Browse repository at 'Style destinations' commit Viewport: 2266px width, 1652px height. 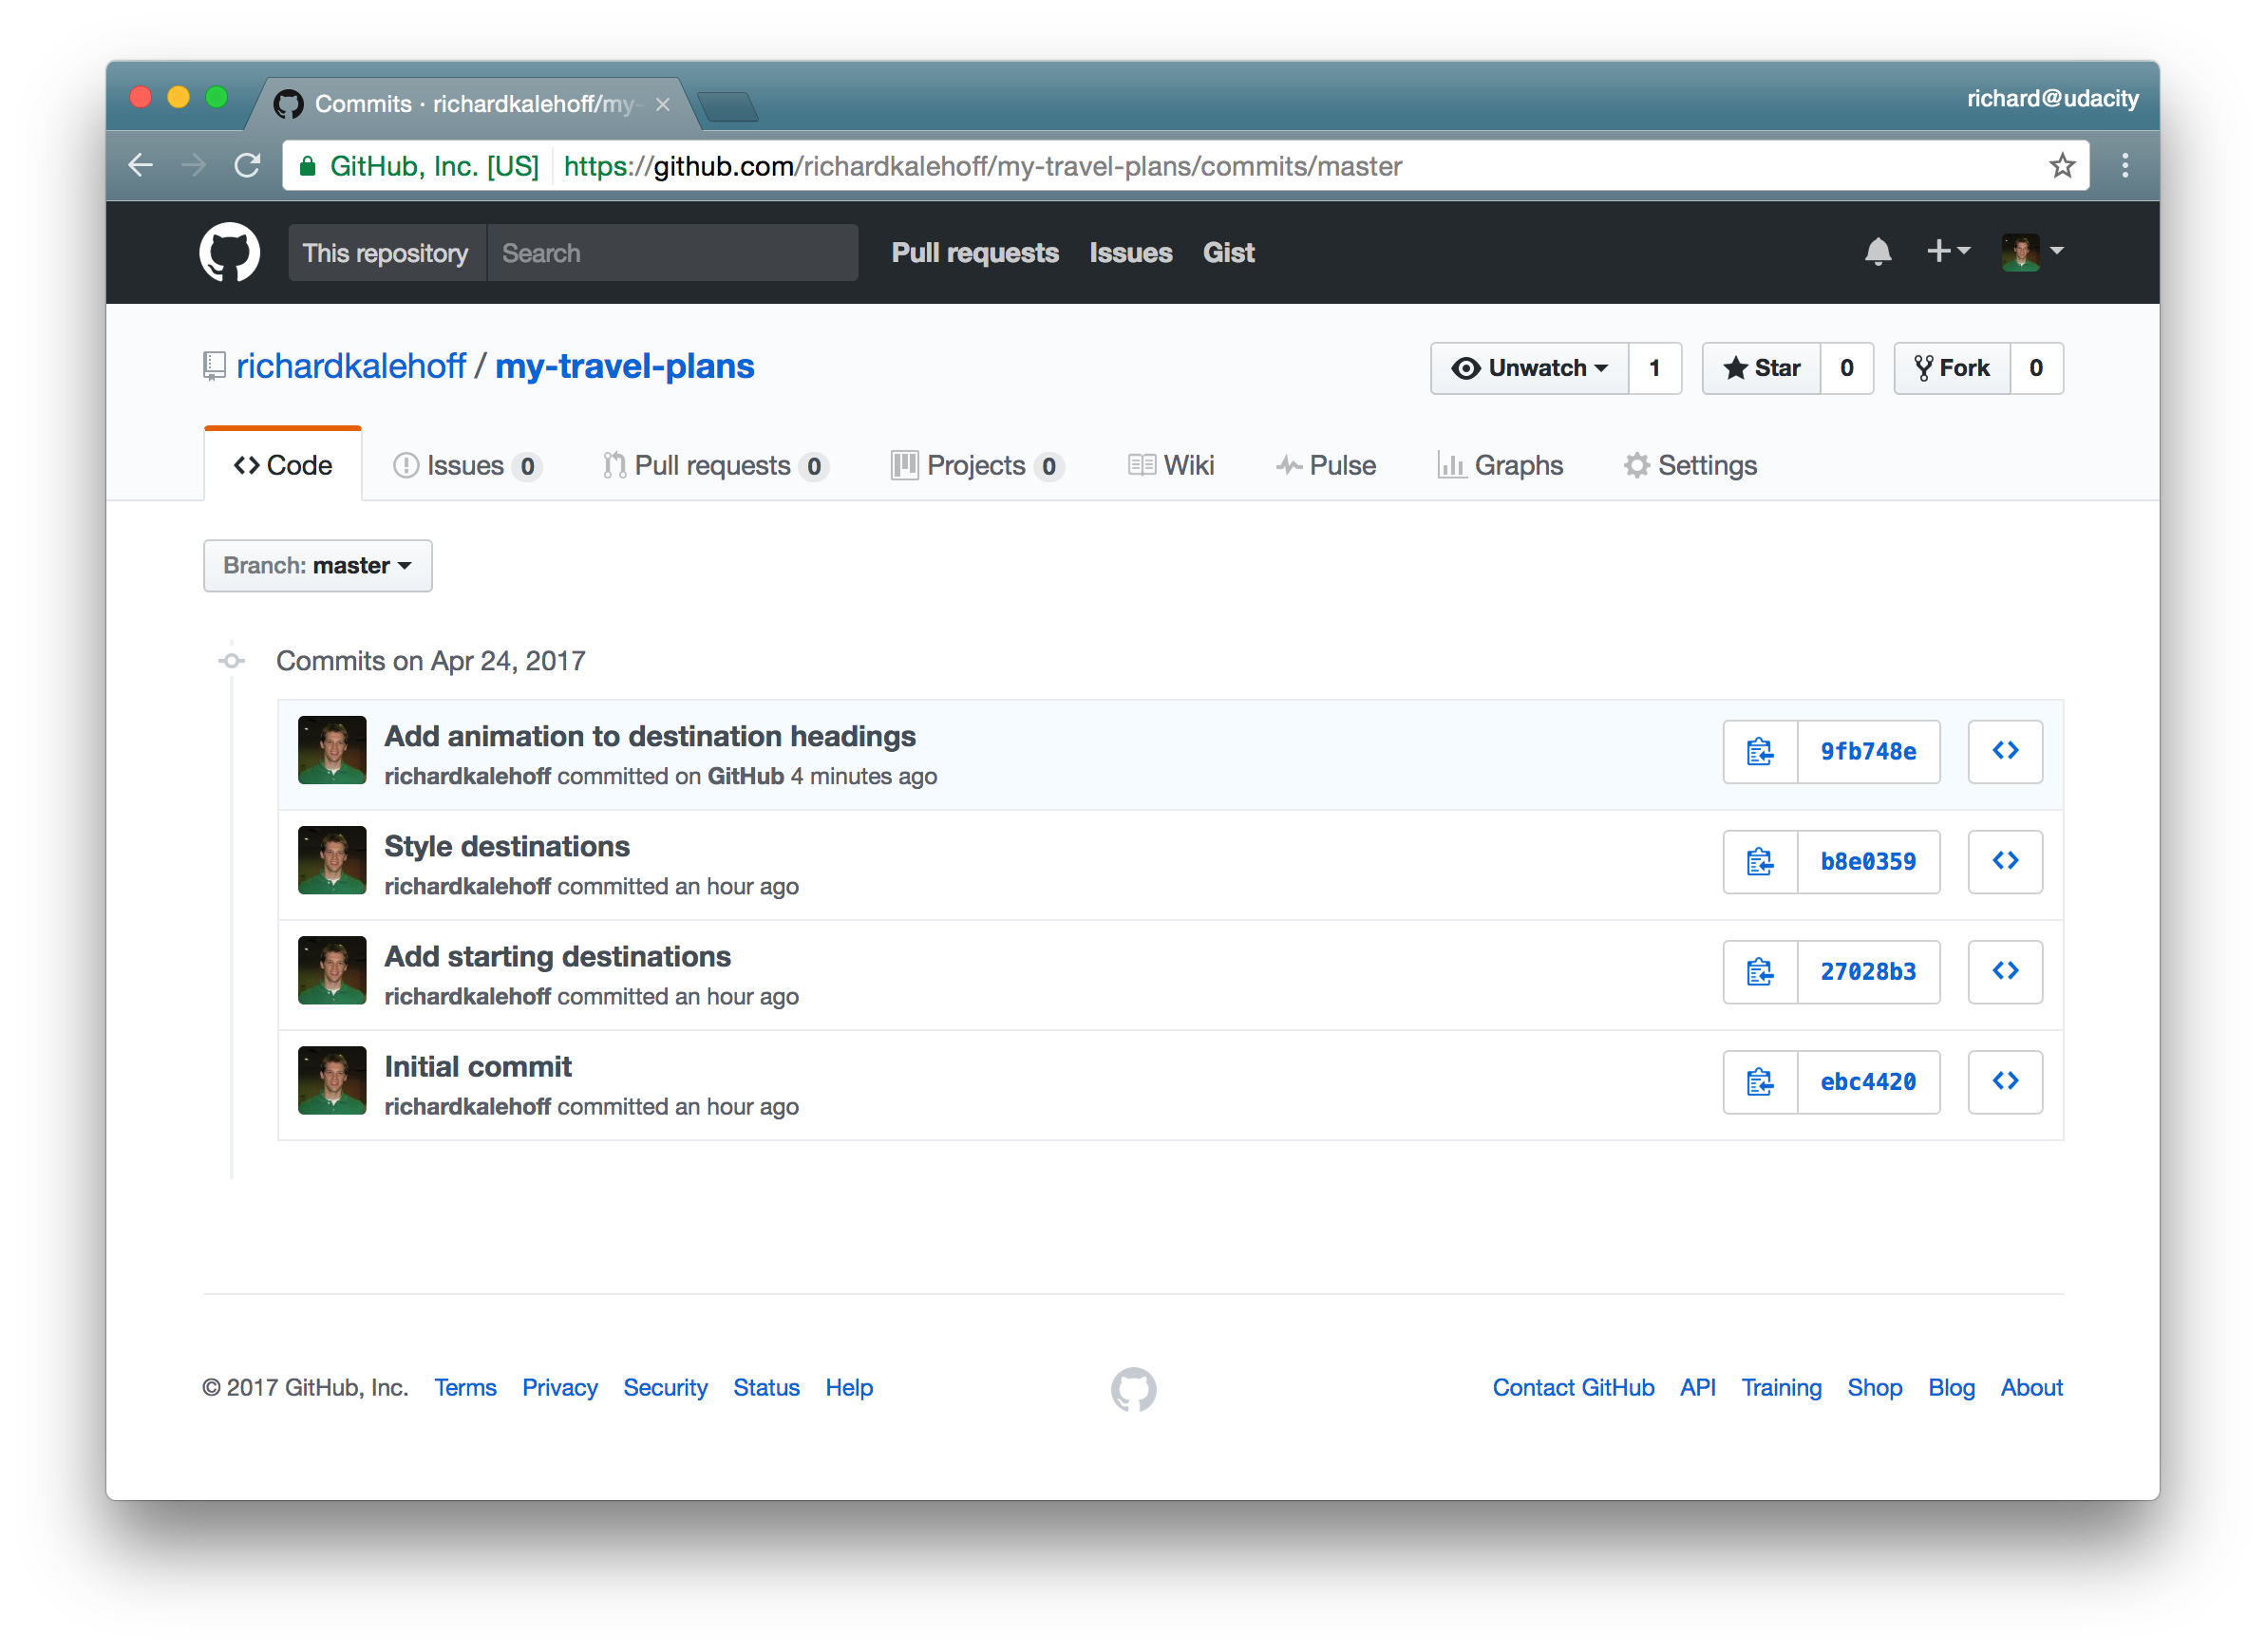[x=2005, y=862]
